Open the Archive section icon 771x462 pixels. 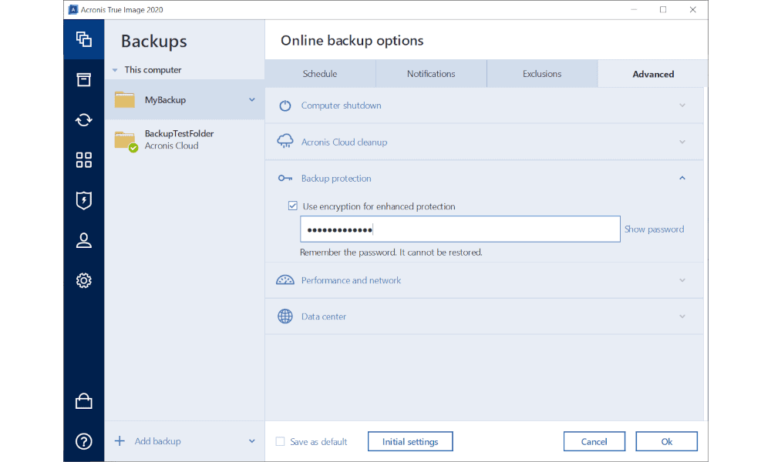83,79
